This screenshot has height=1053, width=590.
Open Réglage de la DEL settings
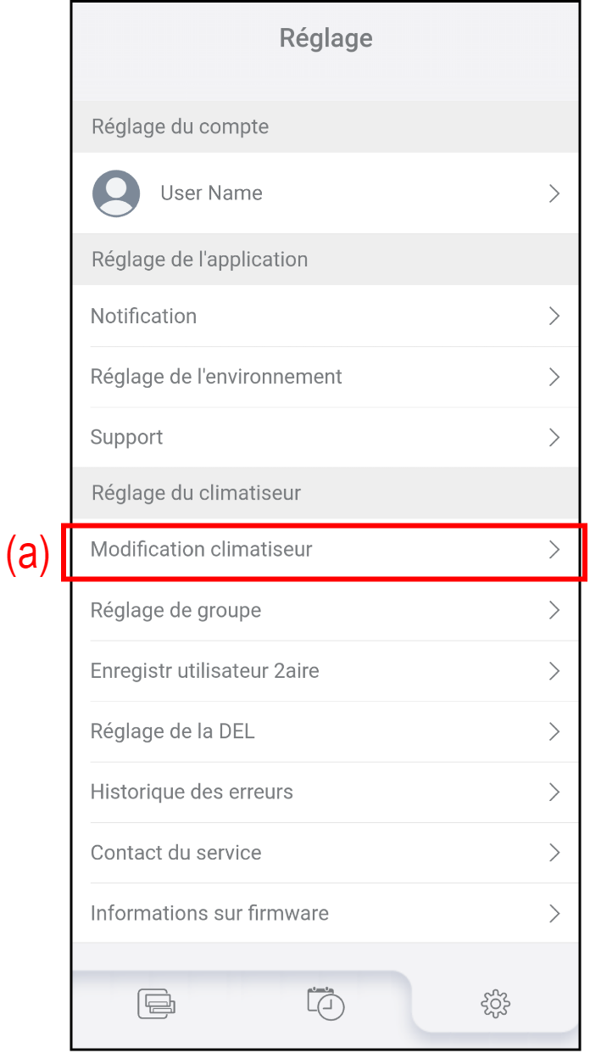(173, 731)
